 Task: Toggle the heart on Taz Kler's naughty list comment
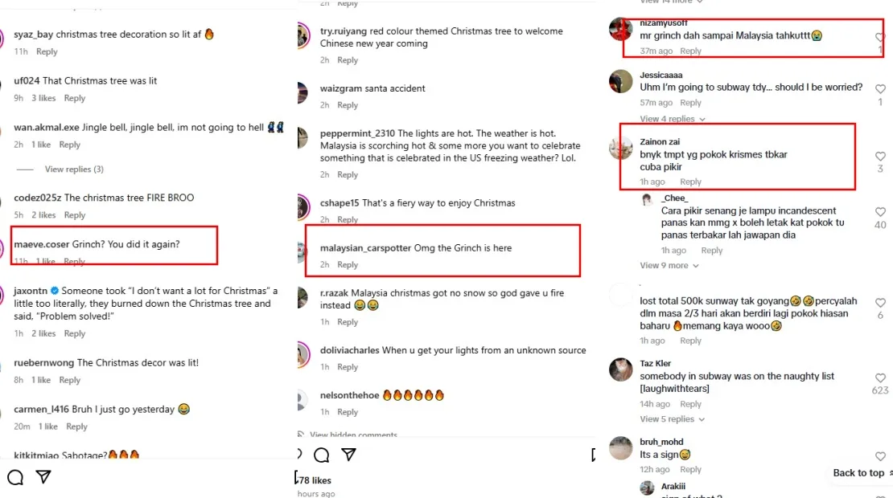[880, 376]
